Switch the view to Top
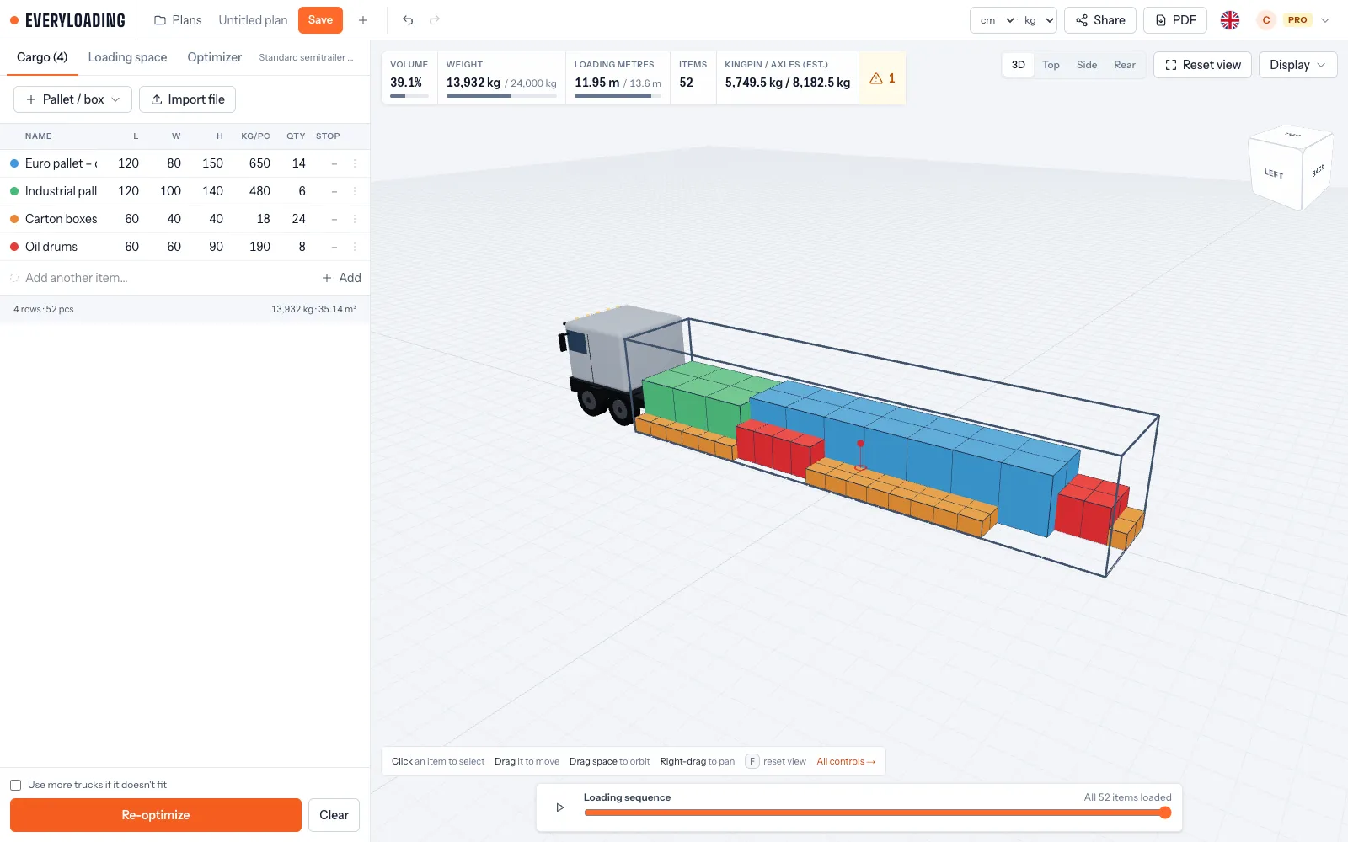This screenshot has width=1348, height=842. tap(1051, 65)
